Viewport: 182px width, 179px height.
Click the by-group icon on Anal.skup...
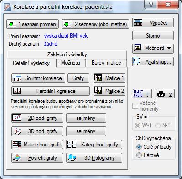(137, 61)
